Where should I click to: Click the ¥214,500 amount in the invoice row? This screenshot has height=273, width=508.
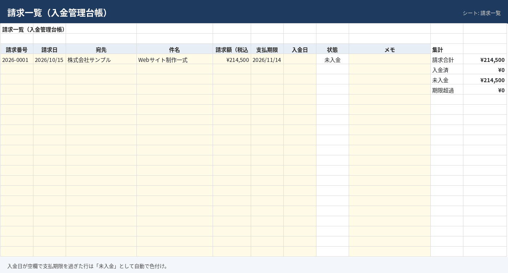pos(232,60)
